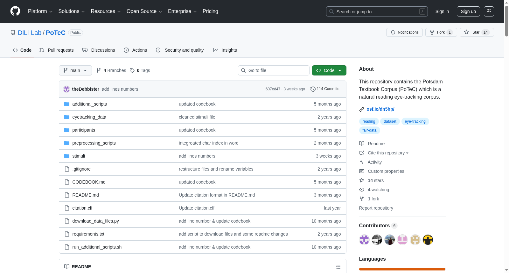View the 0 Tags list
This screenshot has width=509, height=273.
(140, 70)
